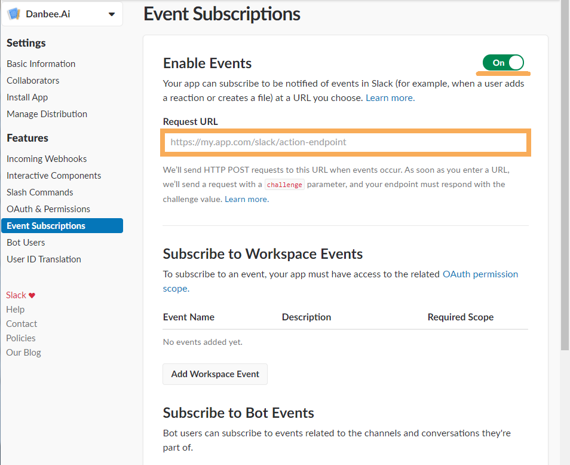View the Policies link
The width and height of the screenshot is (570, 465).
pos(21,338)
